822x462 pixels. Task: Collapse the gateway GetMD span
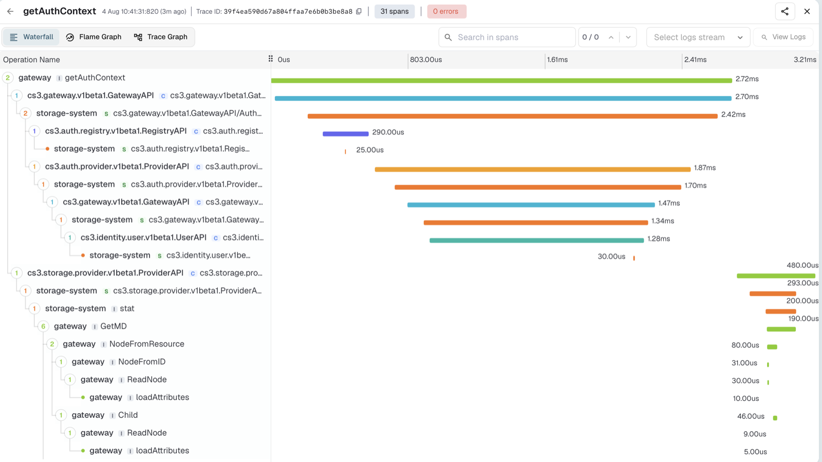click(43, 326)
